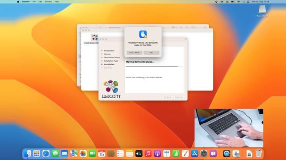Open Safari from the dock
The image size is (286, 160).
click(x=46, y=154)
